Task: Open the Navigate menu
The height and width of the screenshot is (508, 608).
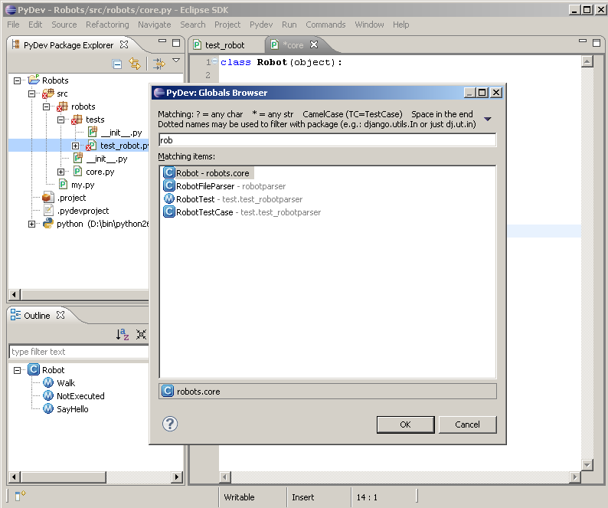Action: [x=155, y=25]
